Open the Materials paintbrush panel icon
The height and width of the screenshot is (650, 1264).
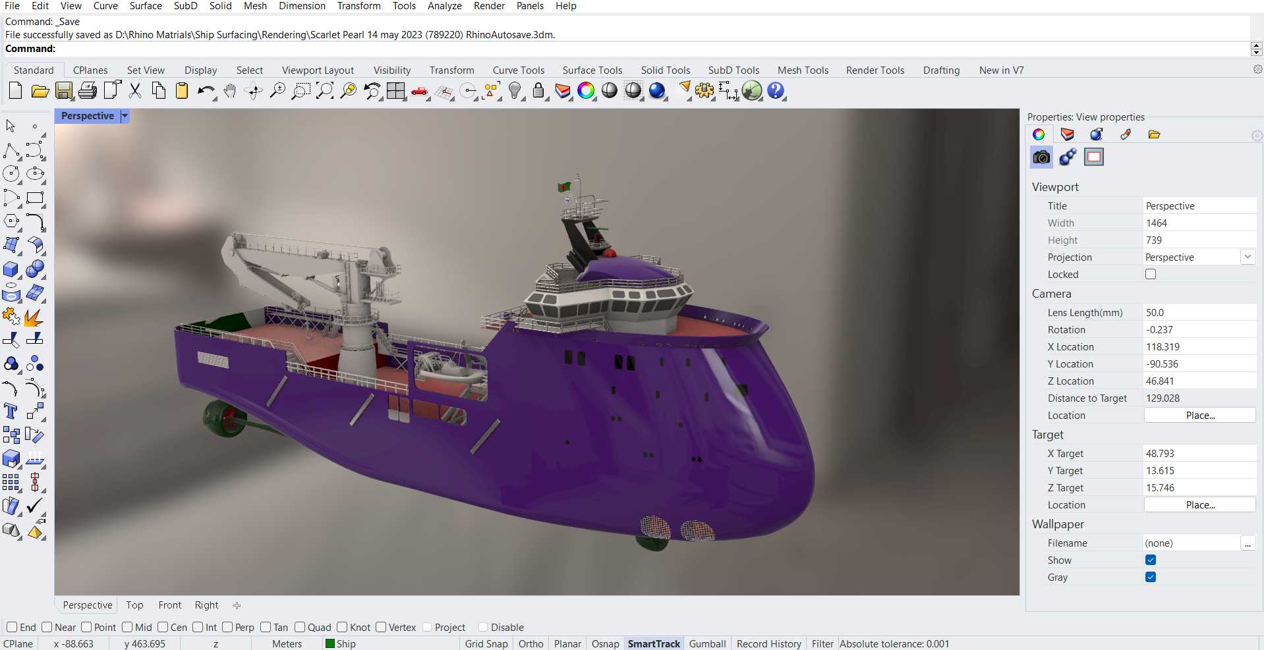point(1126,134)
